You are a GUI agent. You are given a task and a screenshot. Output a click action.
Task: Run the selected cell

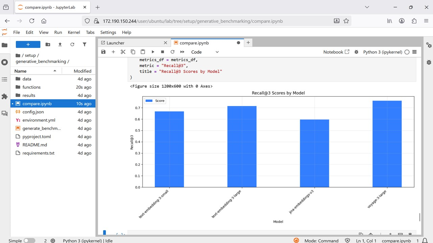click(x=153, y=52)
